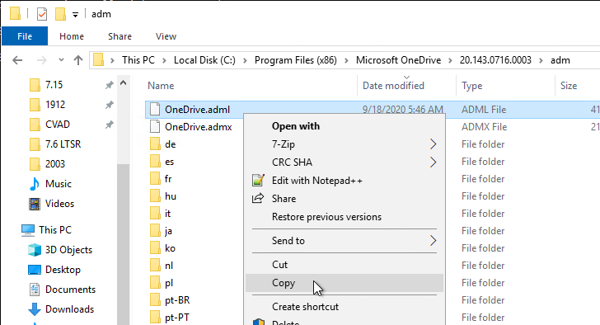Switch to the Share ribbon tab
The width and height of the screenshot is (600, 325).
[120, 36]
